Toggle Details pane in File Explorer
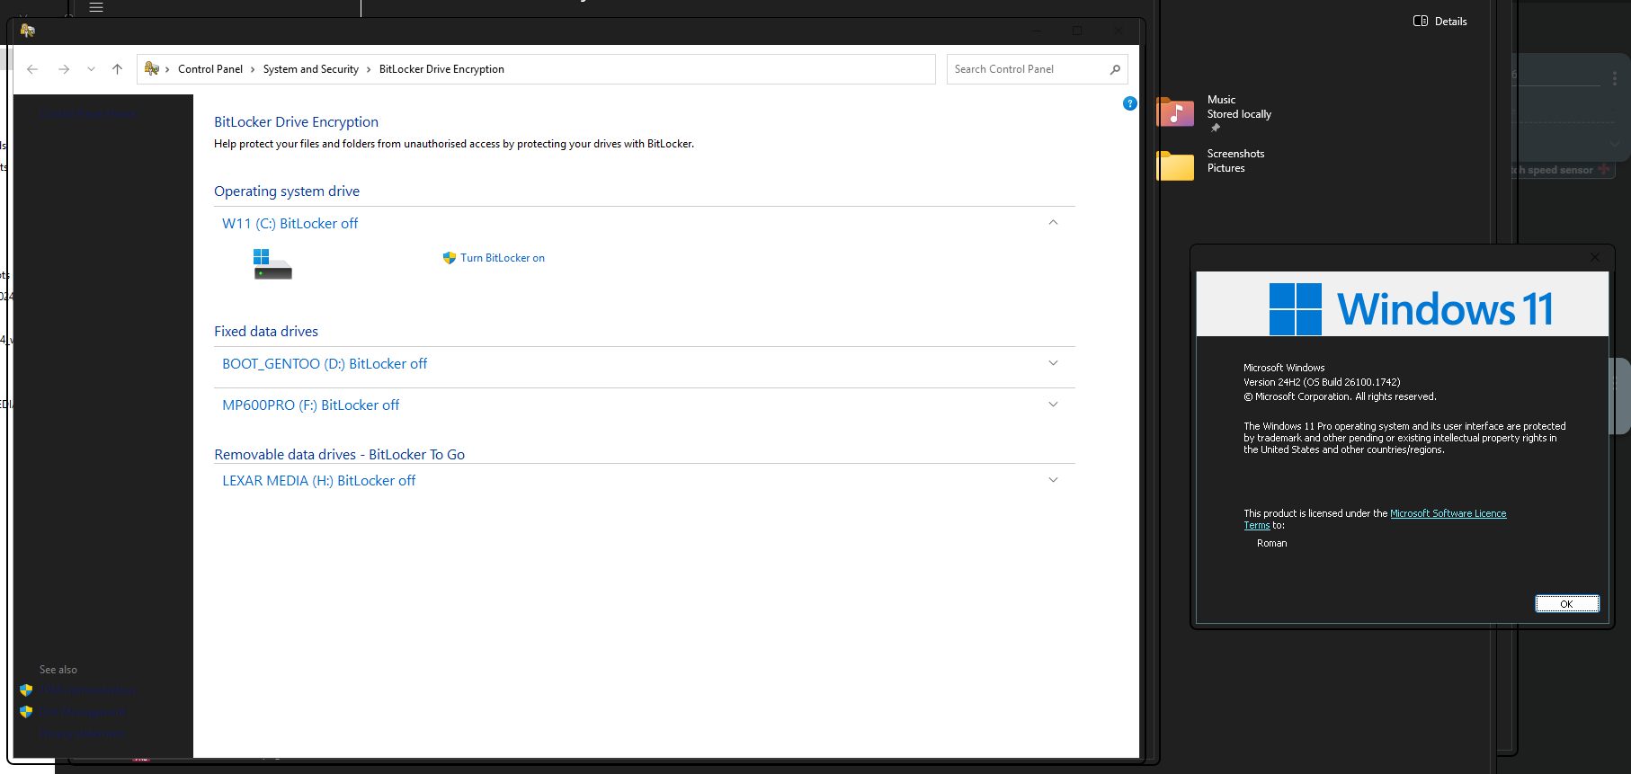 1439,21
